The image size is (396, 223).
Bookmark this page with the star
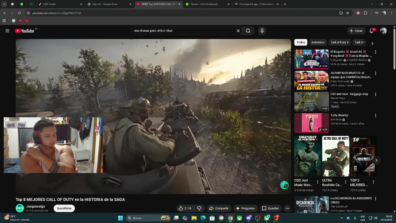coord(348,13)
